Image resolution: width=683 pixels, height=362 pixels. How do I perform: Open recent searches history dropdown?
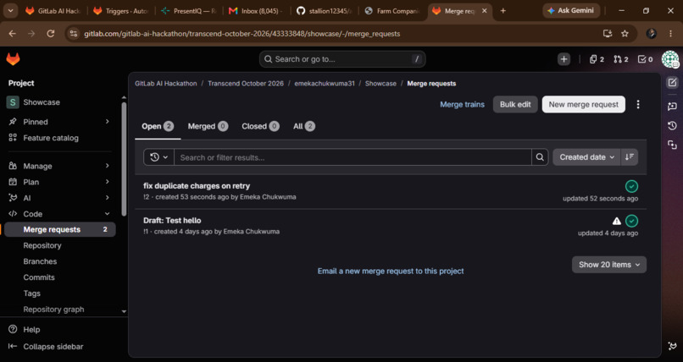[x=159, y=157]
